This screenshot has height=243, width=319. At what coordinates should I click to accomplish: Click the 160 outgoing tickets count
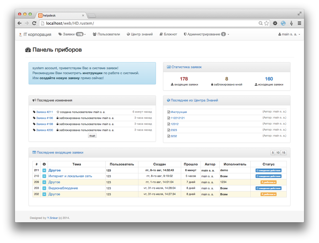tap(269, 79)
